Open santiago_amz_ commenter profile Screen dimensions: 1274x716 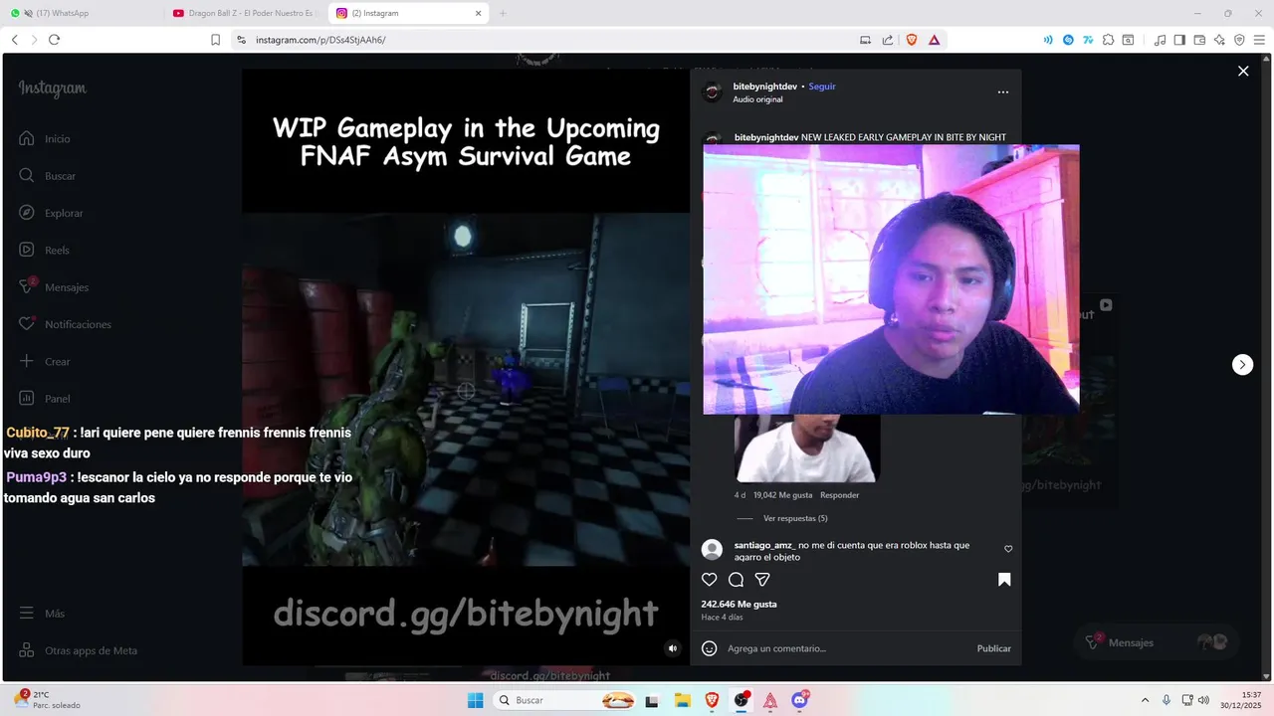coord(764,545)
